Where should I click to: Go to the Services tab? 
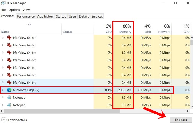click(97, 17)
